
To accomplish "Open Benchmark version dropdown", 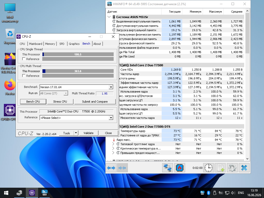I will (x=111, y=87).
